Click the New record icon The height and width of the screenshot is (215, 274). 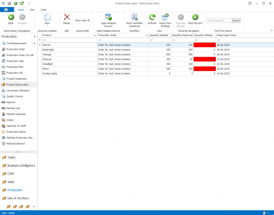click(47, 17)
